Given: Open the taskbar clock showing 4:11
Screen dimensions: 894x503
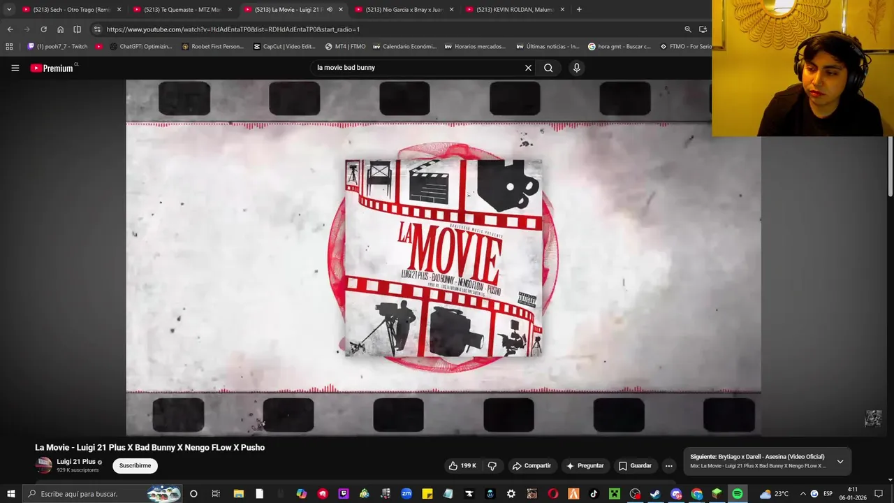Looking at the screenshot, I should tap(853, 494).
